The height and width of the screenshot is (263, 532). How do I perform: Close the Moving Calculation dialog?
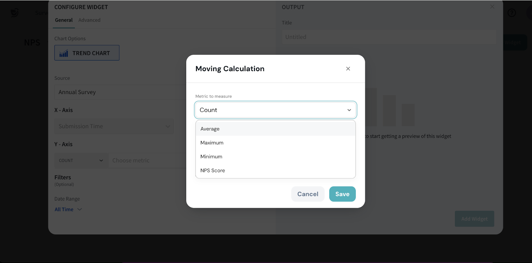[x=348, y=69]
